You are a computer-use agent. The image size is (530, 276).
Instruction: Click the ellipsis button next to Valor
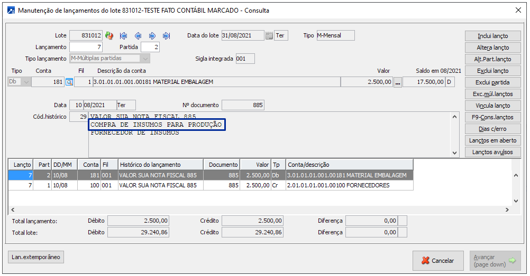(398, 82)
